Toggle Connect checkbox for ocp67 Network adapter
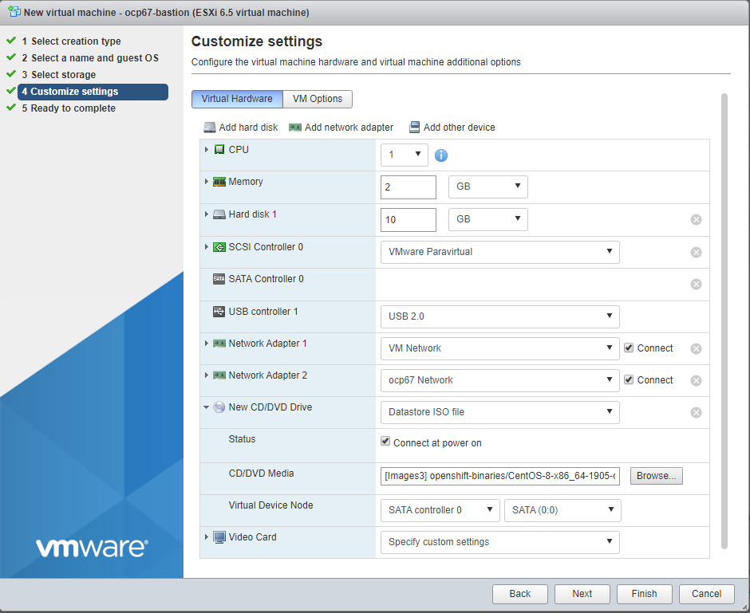750x613 pixels. point(629,380)
